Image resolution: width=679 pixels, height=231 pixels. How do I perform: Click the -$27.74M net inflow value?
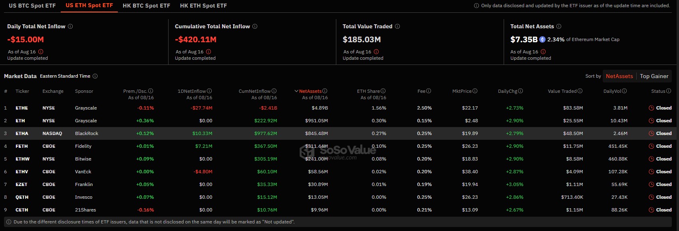pos(201,108)
